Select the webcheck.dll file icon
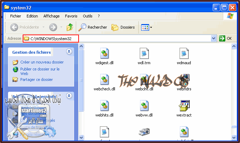240x143 pixels. click(104, 80)
